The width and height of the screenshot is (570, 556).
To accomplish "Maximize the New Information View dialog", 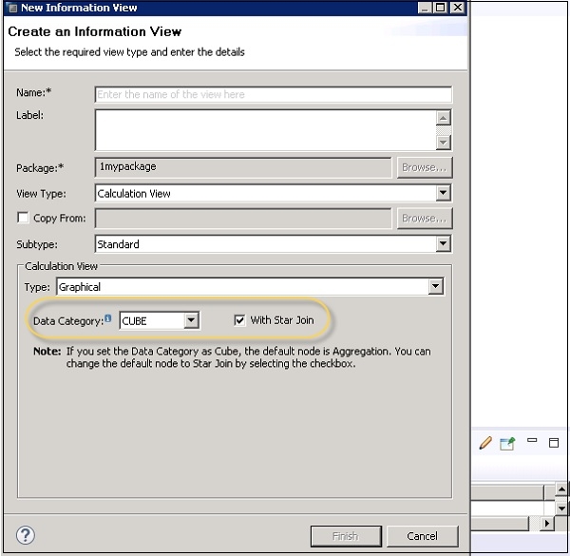I will pos(440,8).
